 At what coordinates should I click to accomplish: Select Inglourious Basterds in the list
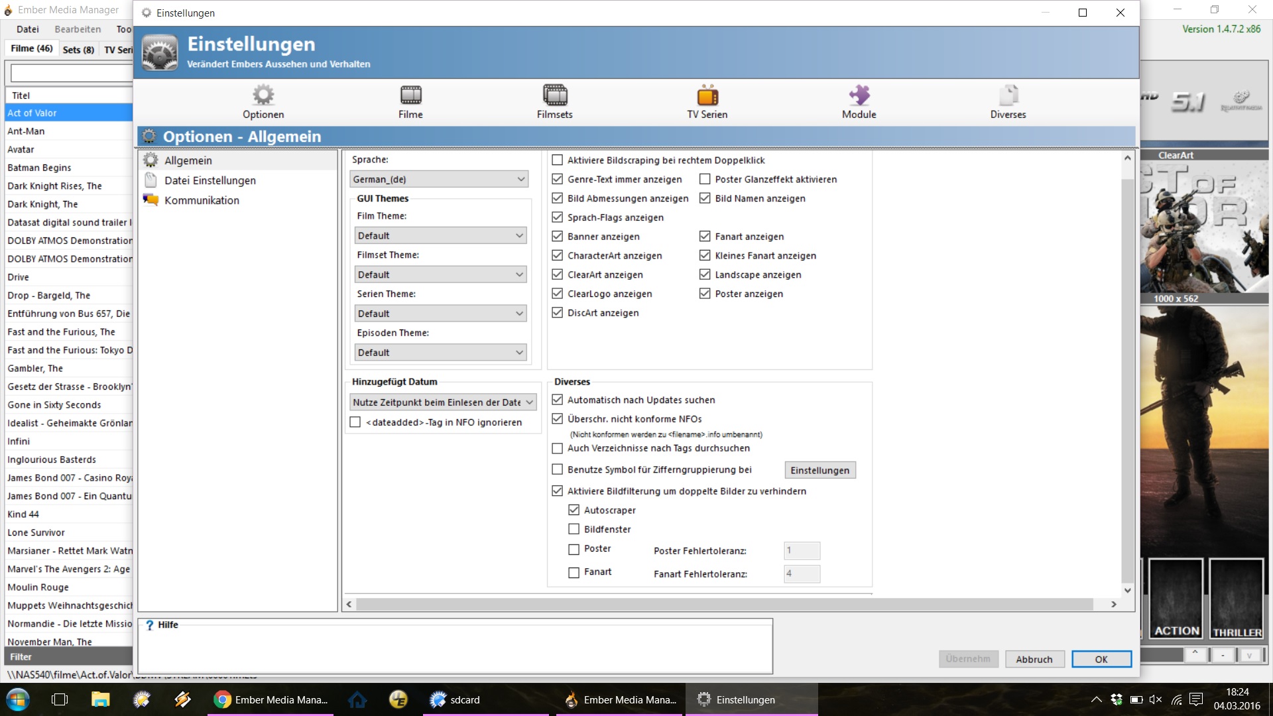click(x=69, y=459)
